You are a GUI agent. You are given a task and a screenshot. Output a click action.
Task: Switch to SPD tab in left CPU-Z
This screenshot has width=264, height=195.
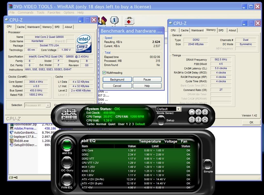pyautogui.click(x=57, y=27)
